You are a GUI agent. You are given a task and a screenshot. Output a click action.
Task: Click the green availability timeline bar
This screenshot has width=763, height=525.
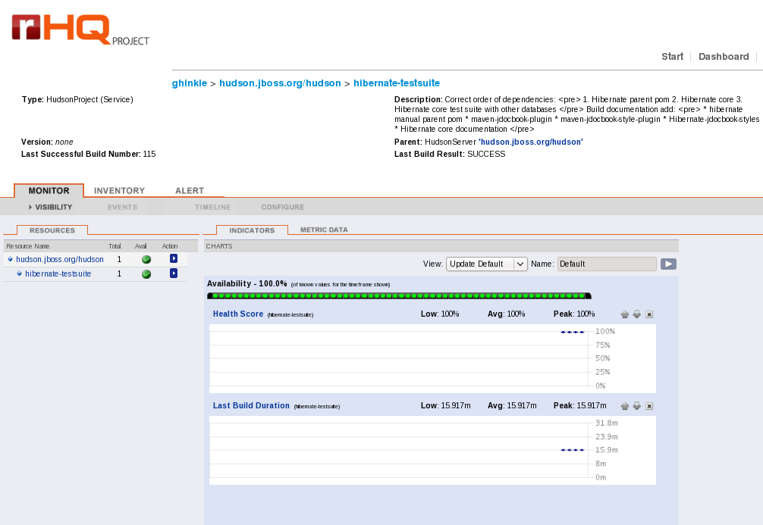tap(399, 295)
